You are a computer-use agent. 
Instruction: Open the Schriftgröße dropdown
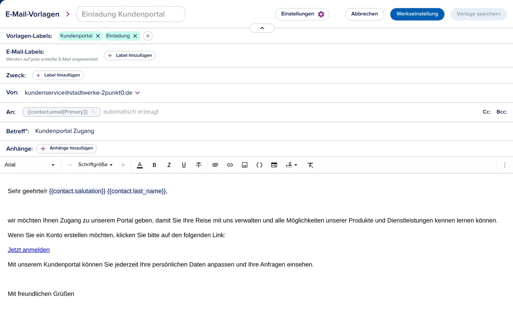point(95,165)
